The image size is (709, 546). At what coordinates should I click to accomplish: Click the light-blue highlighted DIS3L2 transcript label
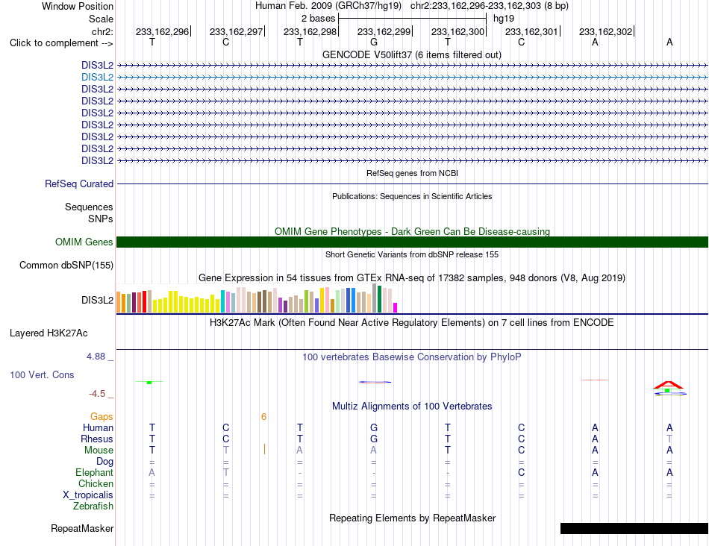click(x=97, y=78)
